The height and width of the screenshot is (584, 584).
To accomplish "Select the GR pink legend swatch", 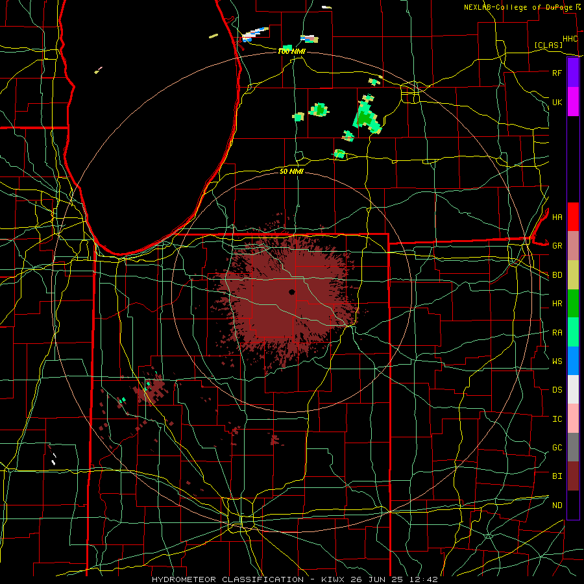I will [x=573, y=246].
